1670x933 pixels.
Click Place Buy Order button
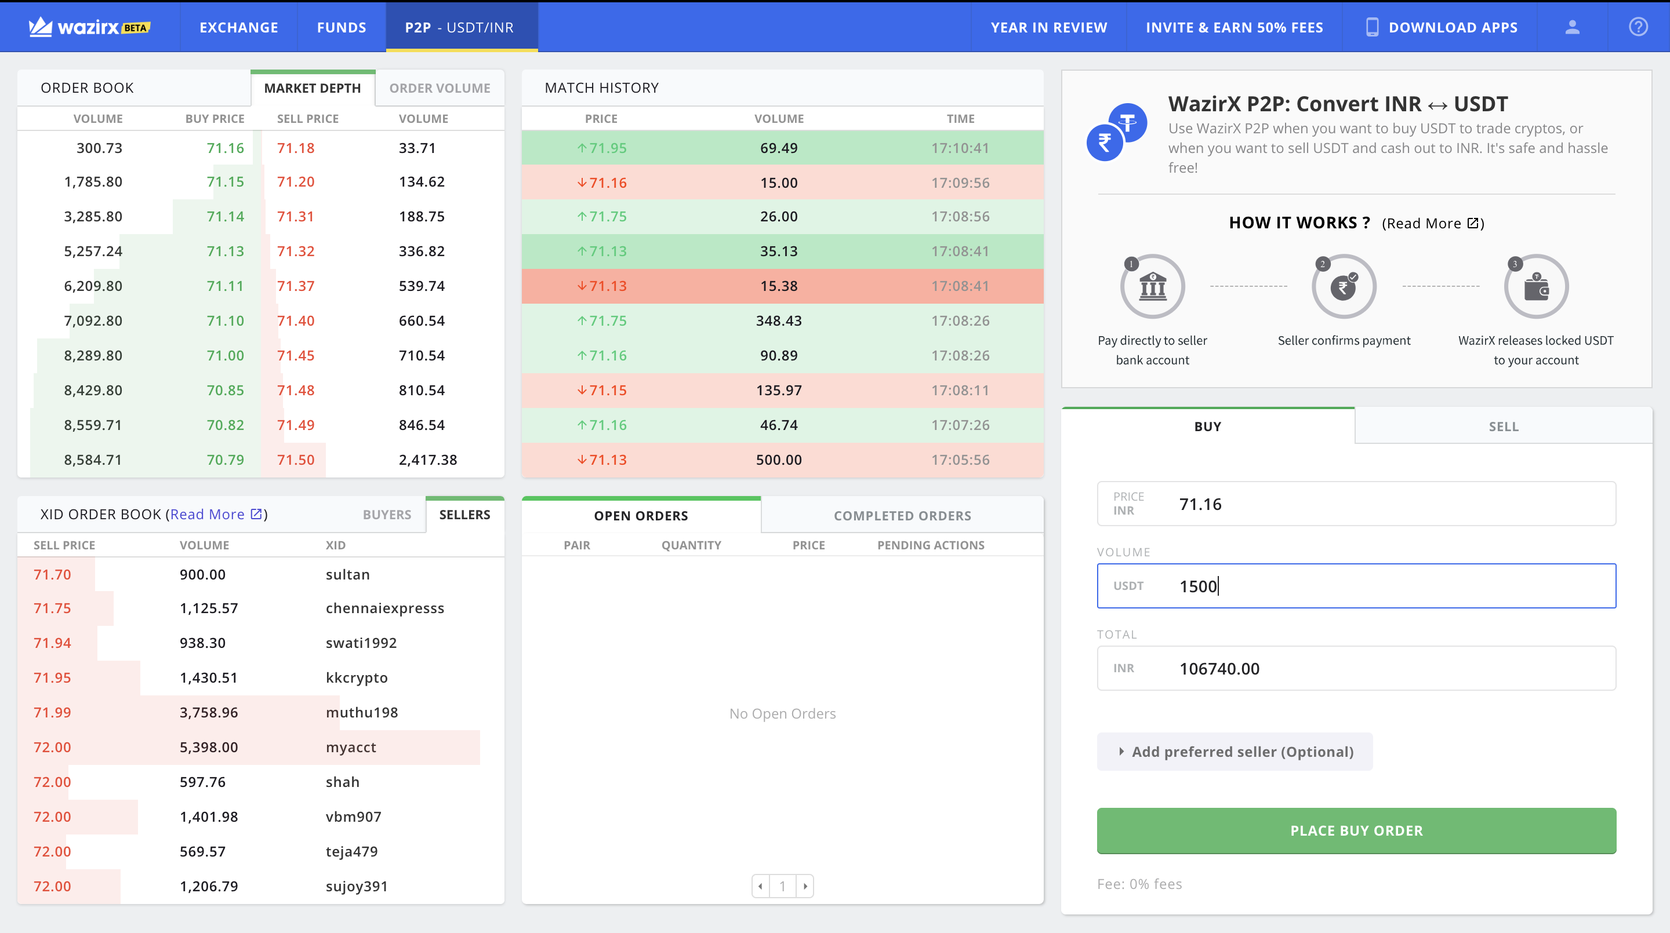[x=1356, y=830]
